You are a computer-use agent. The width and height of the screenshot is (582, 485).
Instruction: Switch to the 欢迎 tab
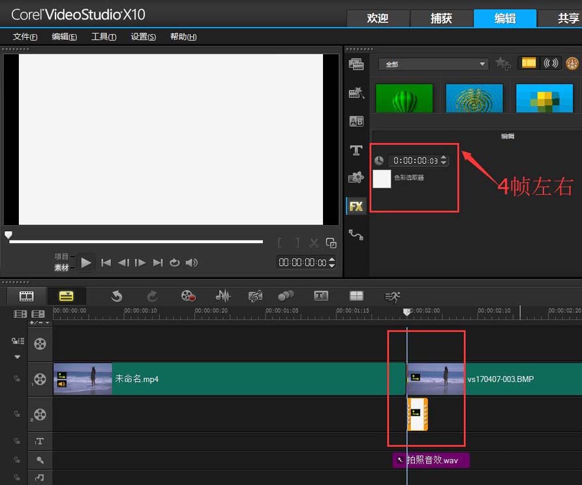pyautogui.click(x=378, y=18)
